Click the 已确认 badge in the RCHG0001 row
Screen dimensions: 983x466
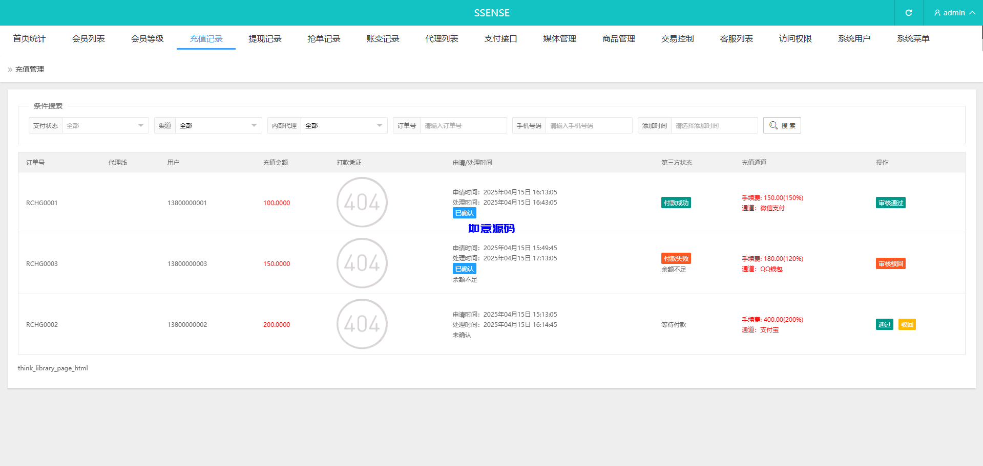(464, 213)
